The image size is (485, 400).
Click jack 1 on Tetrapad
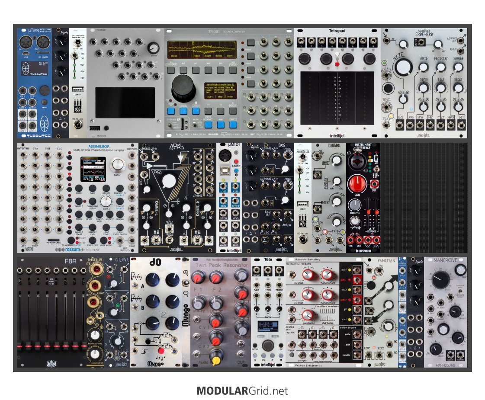[301, 41]
